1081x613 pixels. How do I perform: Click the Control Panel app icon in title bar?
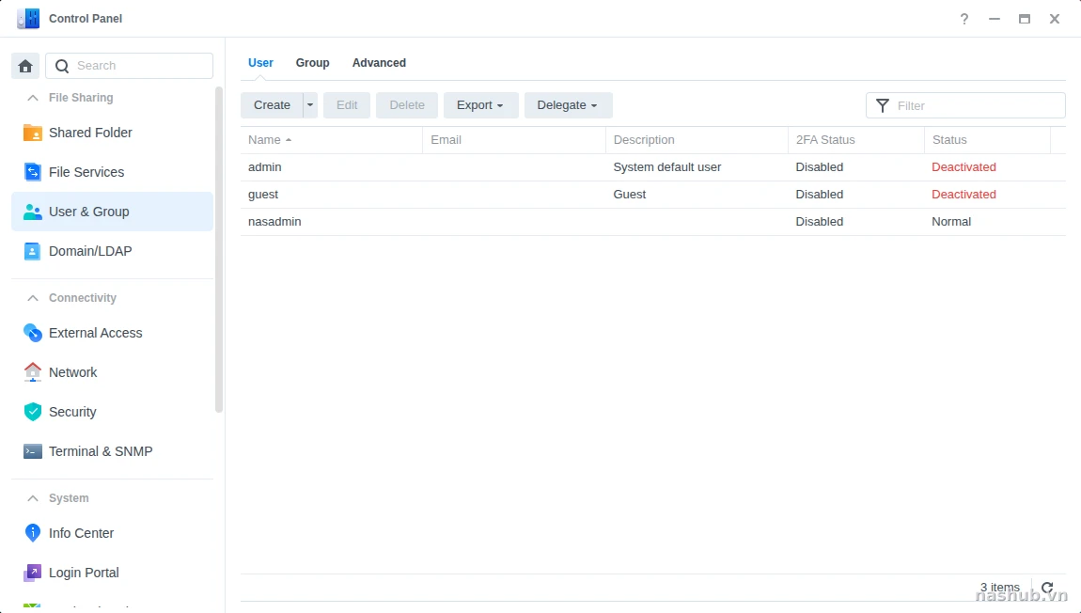28,19
